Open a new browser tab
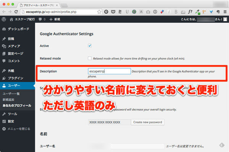229x152 pixels. tap(64, 6)
